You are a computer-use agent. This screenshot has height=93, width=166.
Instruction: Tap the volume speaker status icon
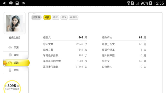(4, 3)
